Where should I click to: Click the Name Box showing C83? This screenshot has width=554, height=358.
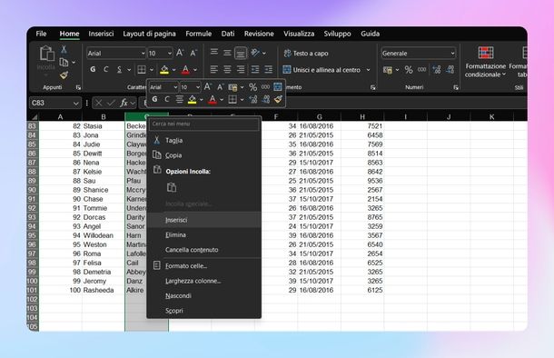[54, 104]
